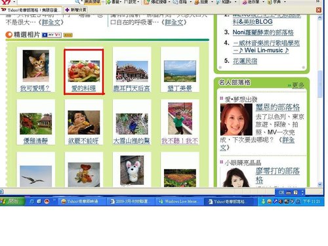Click the 新增分頁 new tab button
This screenshot has height=246, width=328.
(x=76, y=10)
